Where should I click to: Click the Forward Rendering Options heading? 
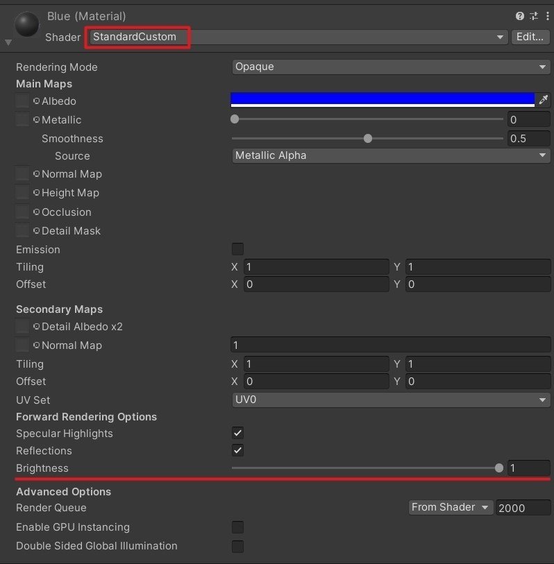(x=86, y=416)
